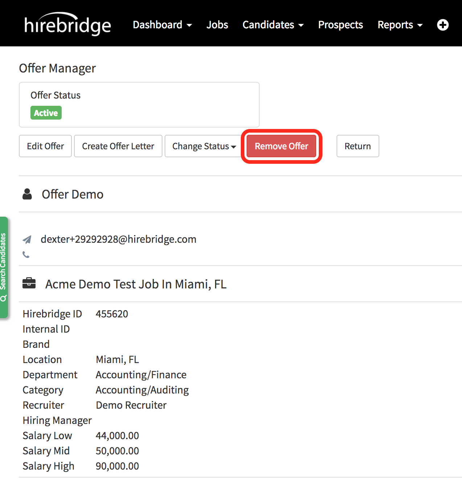The image size is (462, 479).
Task: Click the green Active status badge
Action: pyautogui.click(x=46, y=113)
